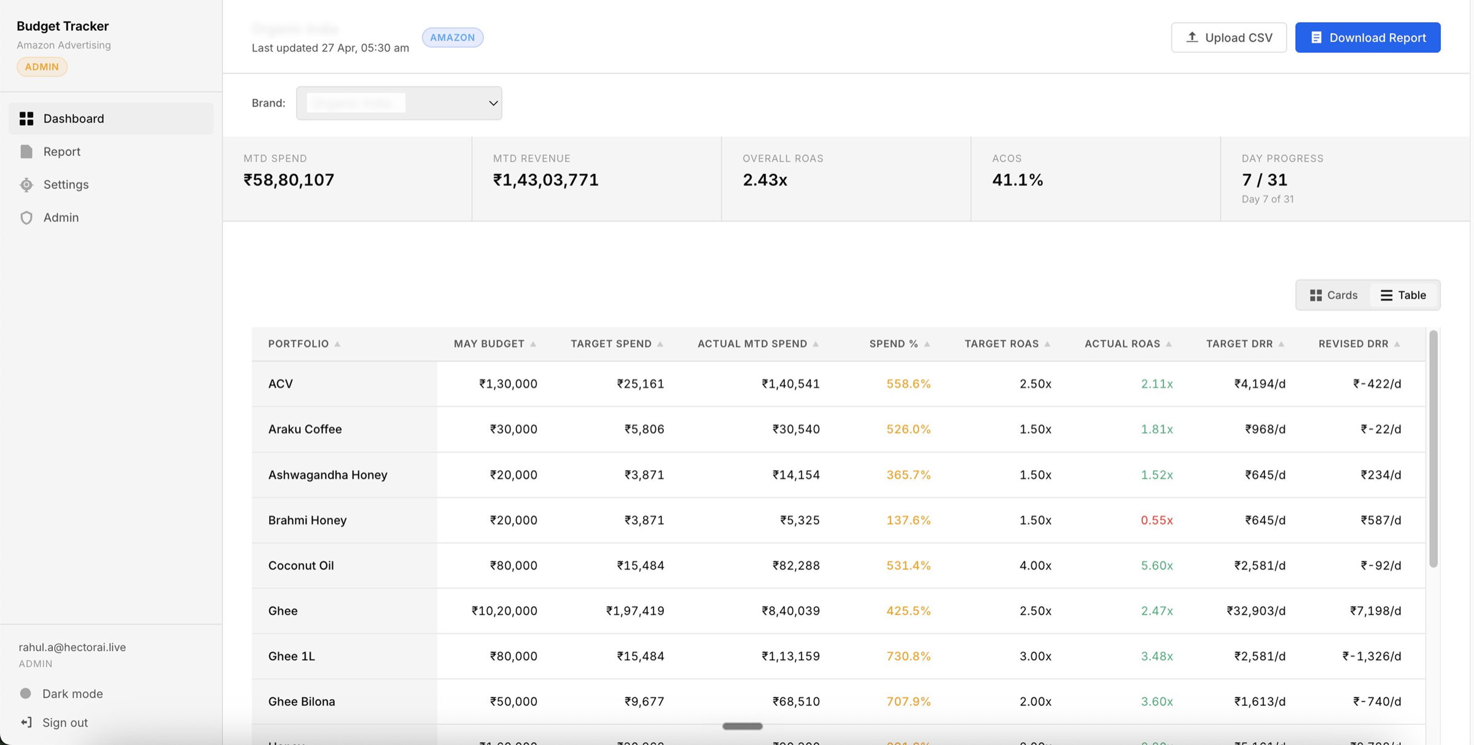
Task: Click the ADMIN badge under Budget Tracker
Action: click(42, 66)
